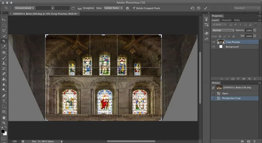
Task: Select the Layers tab
Action: coord(216,20)
